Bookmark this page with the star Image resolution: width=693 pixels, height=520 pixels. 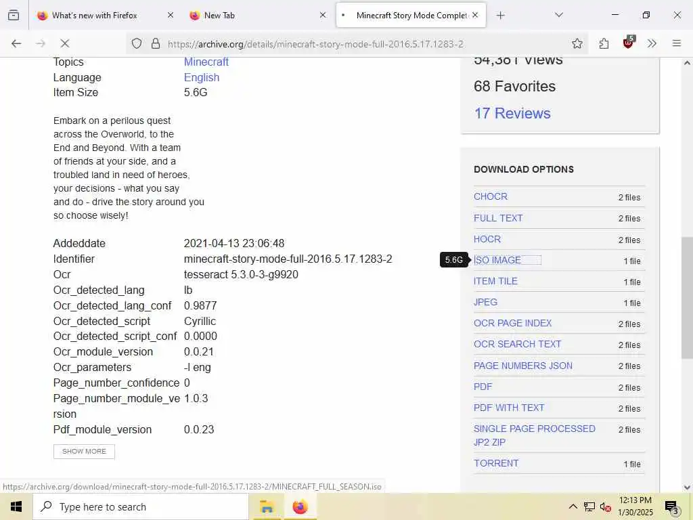point(577,43)
